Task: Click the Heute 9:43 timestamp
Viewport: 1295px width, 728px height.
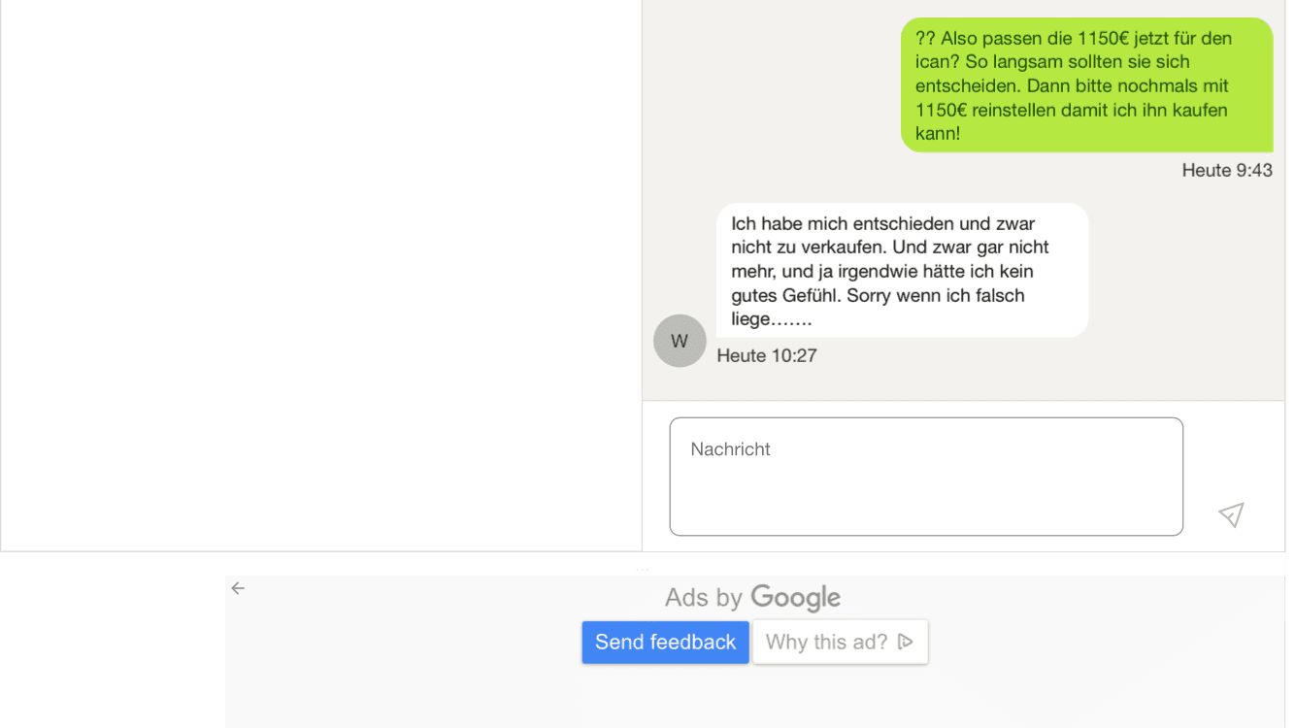Action: (1227, 171)
